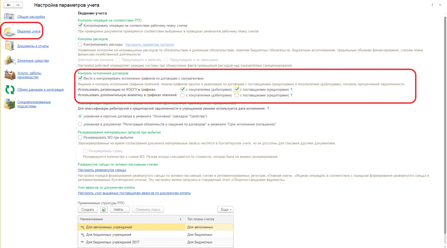Select row Для бюджетных учреждений

[155, 234]
